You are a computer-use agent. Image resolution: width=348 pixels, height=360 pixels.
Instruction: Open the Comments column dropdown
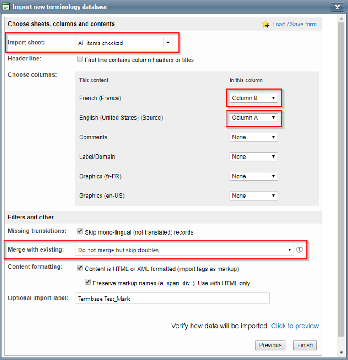tap(253, 137)
